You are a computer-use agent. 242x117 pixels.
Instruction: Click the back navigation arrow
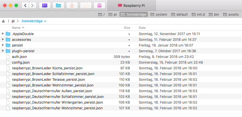25,5
